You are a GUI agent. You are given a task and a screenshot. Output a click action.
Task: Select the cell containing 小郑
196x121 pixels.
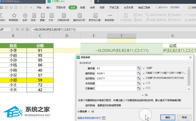(13, 80)
